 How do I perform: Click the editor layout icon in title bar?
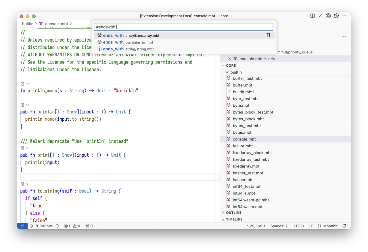pos(313,16)
